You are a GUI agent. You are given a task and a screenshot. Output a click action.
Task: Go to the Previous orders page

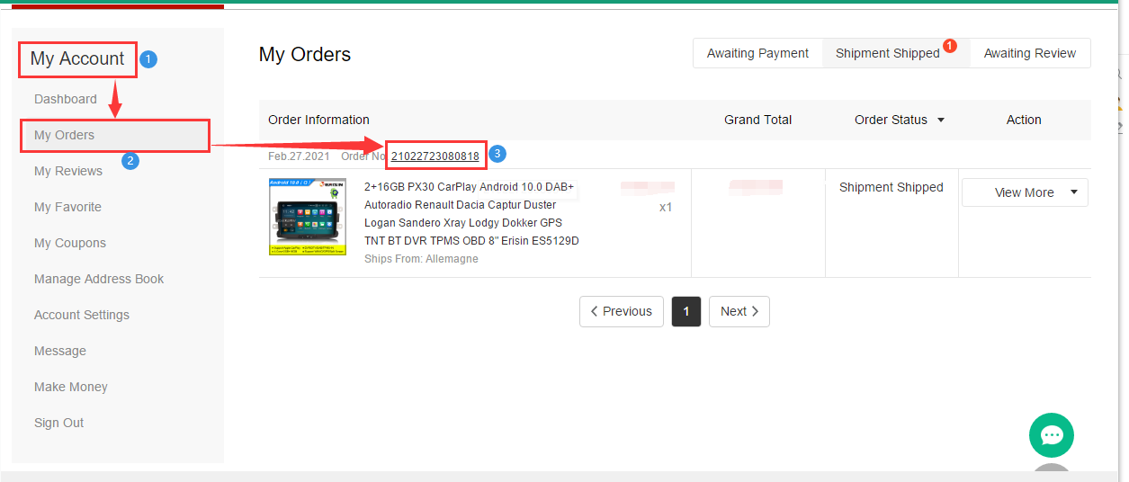tap(622, 311)
